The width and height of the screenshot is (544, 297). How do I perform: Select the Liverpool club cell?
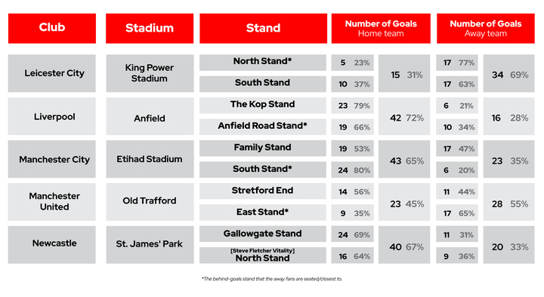(x=52, y=116)
